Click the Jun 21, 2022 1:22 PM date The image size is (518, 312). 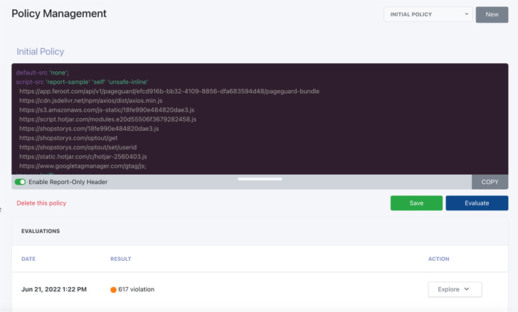point(54,289)
